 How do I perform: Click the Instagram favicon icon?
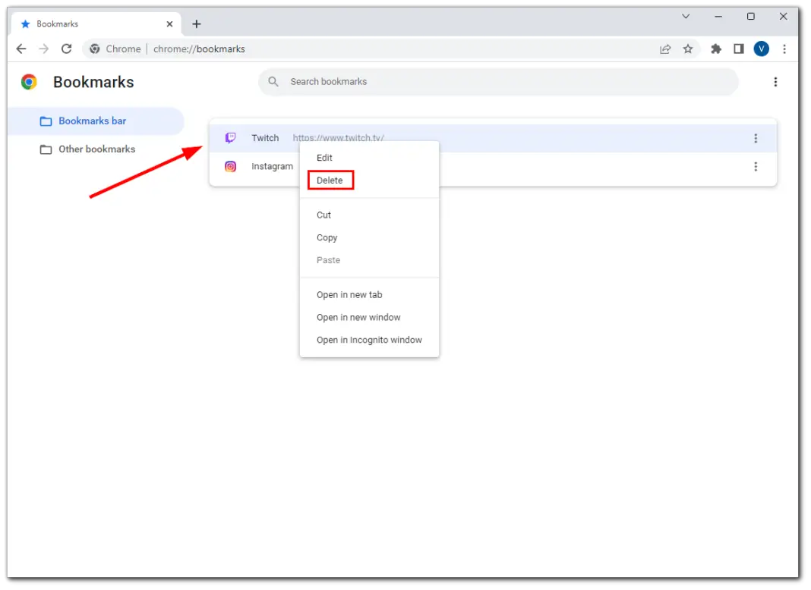click(230, 166)
